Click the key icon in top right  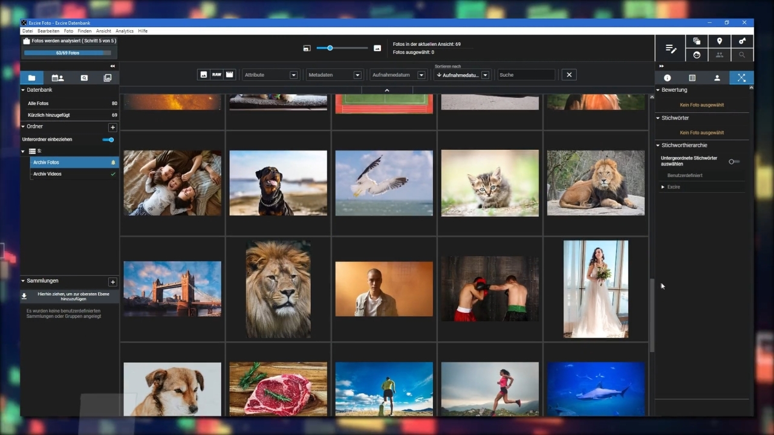[x=743, y=41]
